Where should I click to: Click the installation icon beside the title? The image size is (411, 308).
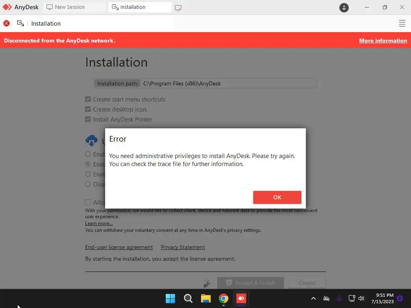[20, 23]
